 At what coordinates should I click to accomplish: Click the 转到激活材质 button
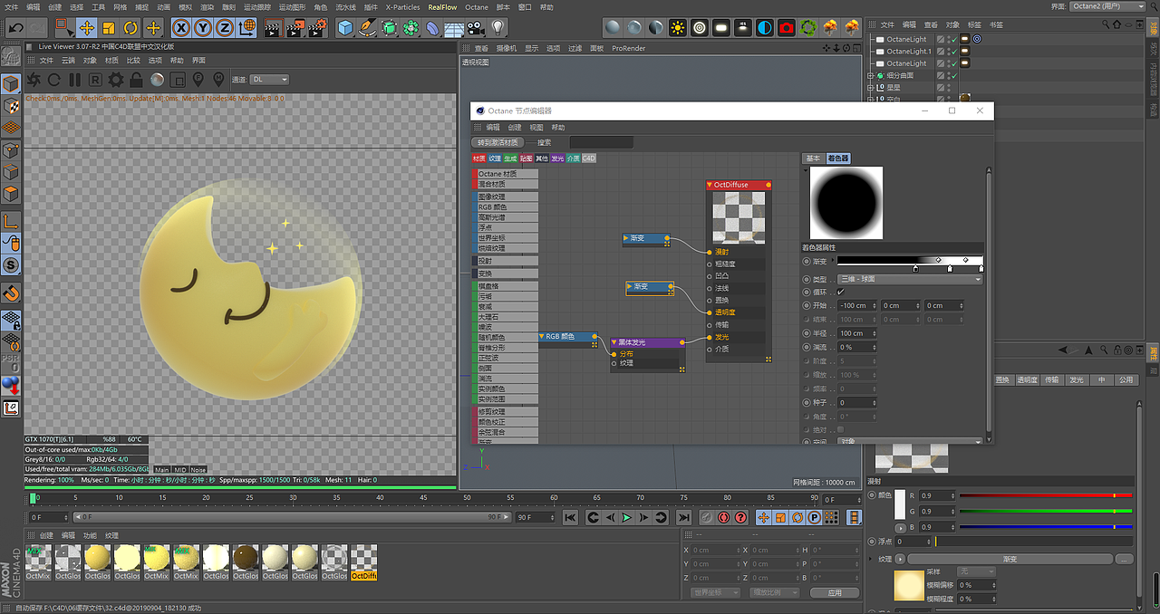coord(498,142)
